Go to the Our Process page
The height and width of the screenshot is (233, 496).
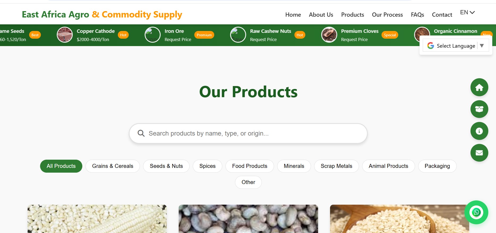click(x=387, y=15)
